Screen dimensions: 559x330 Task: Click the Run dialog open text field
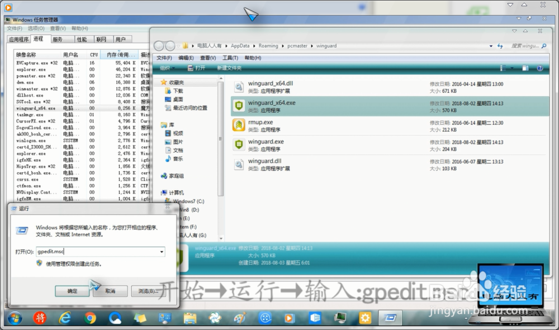(101, 252)
